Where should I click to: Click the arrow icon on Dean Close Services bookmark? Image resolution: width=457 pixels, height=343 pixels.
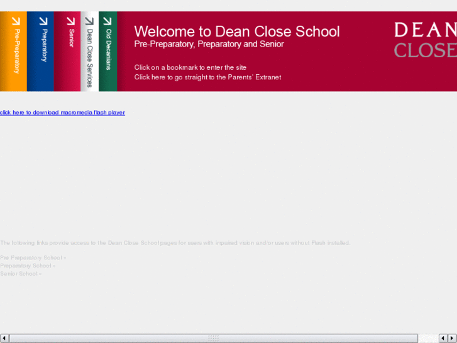coord(89,21)
